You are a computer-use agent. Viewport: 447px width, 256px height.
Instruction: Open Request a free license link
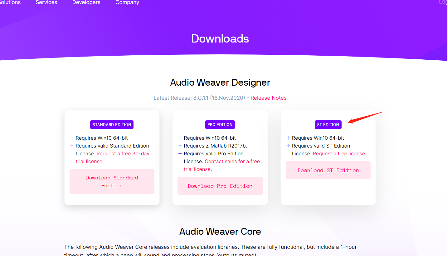pyautogui.click(x=339, y=154)
